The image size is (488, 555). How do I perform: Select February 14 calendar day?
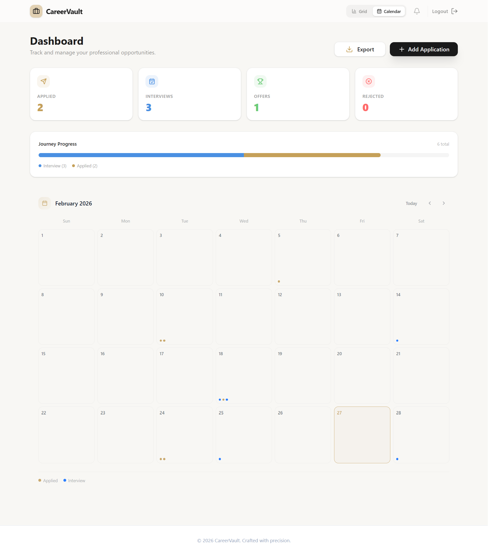pos(421,317)
